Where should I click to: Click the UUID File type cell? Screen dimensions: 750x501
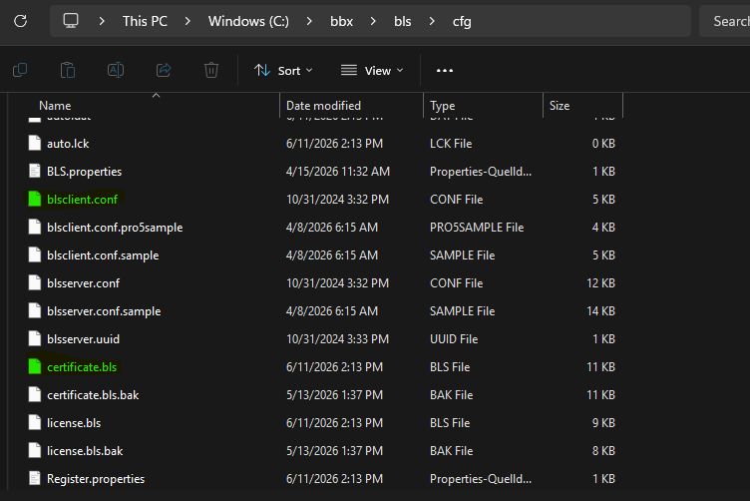tap(454, 339)
